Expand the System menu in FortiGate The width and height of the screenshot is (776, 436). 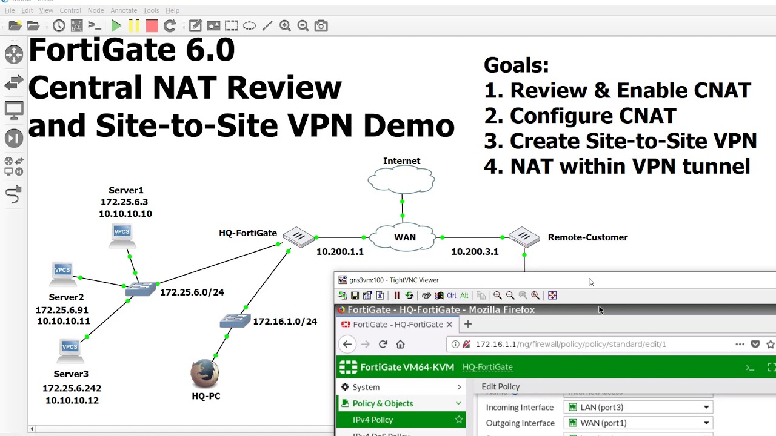[x=401, y=387]
